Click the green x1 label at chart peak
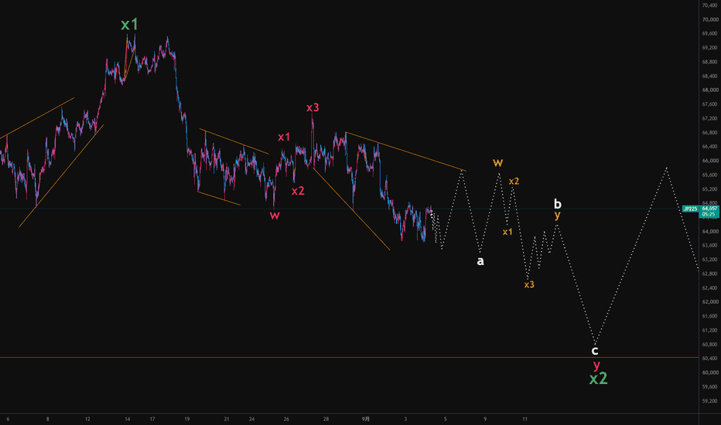The height and width of the screenshot is (425, 721). (x=129, y=25)
